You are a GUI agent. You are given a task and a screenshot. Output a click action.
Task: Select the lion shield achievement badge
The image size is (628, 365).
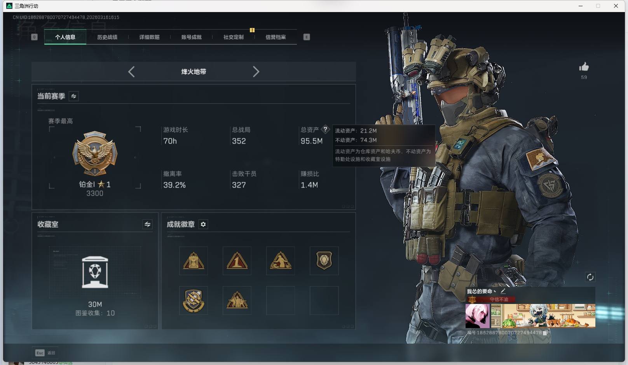click(324, 261)
